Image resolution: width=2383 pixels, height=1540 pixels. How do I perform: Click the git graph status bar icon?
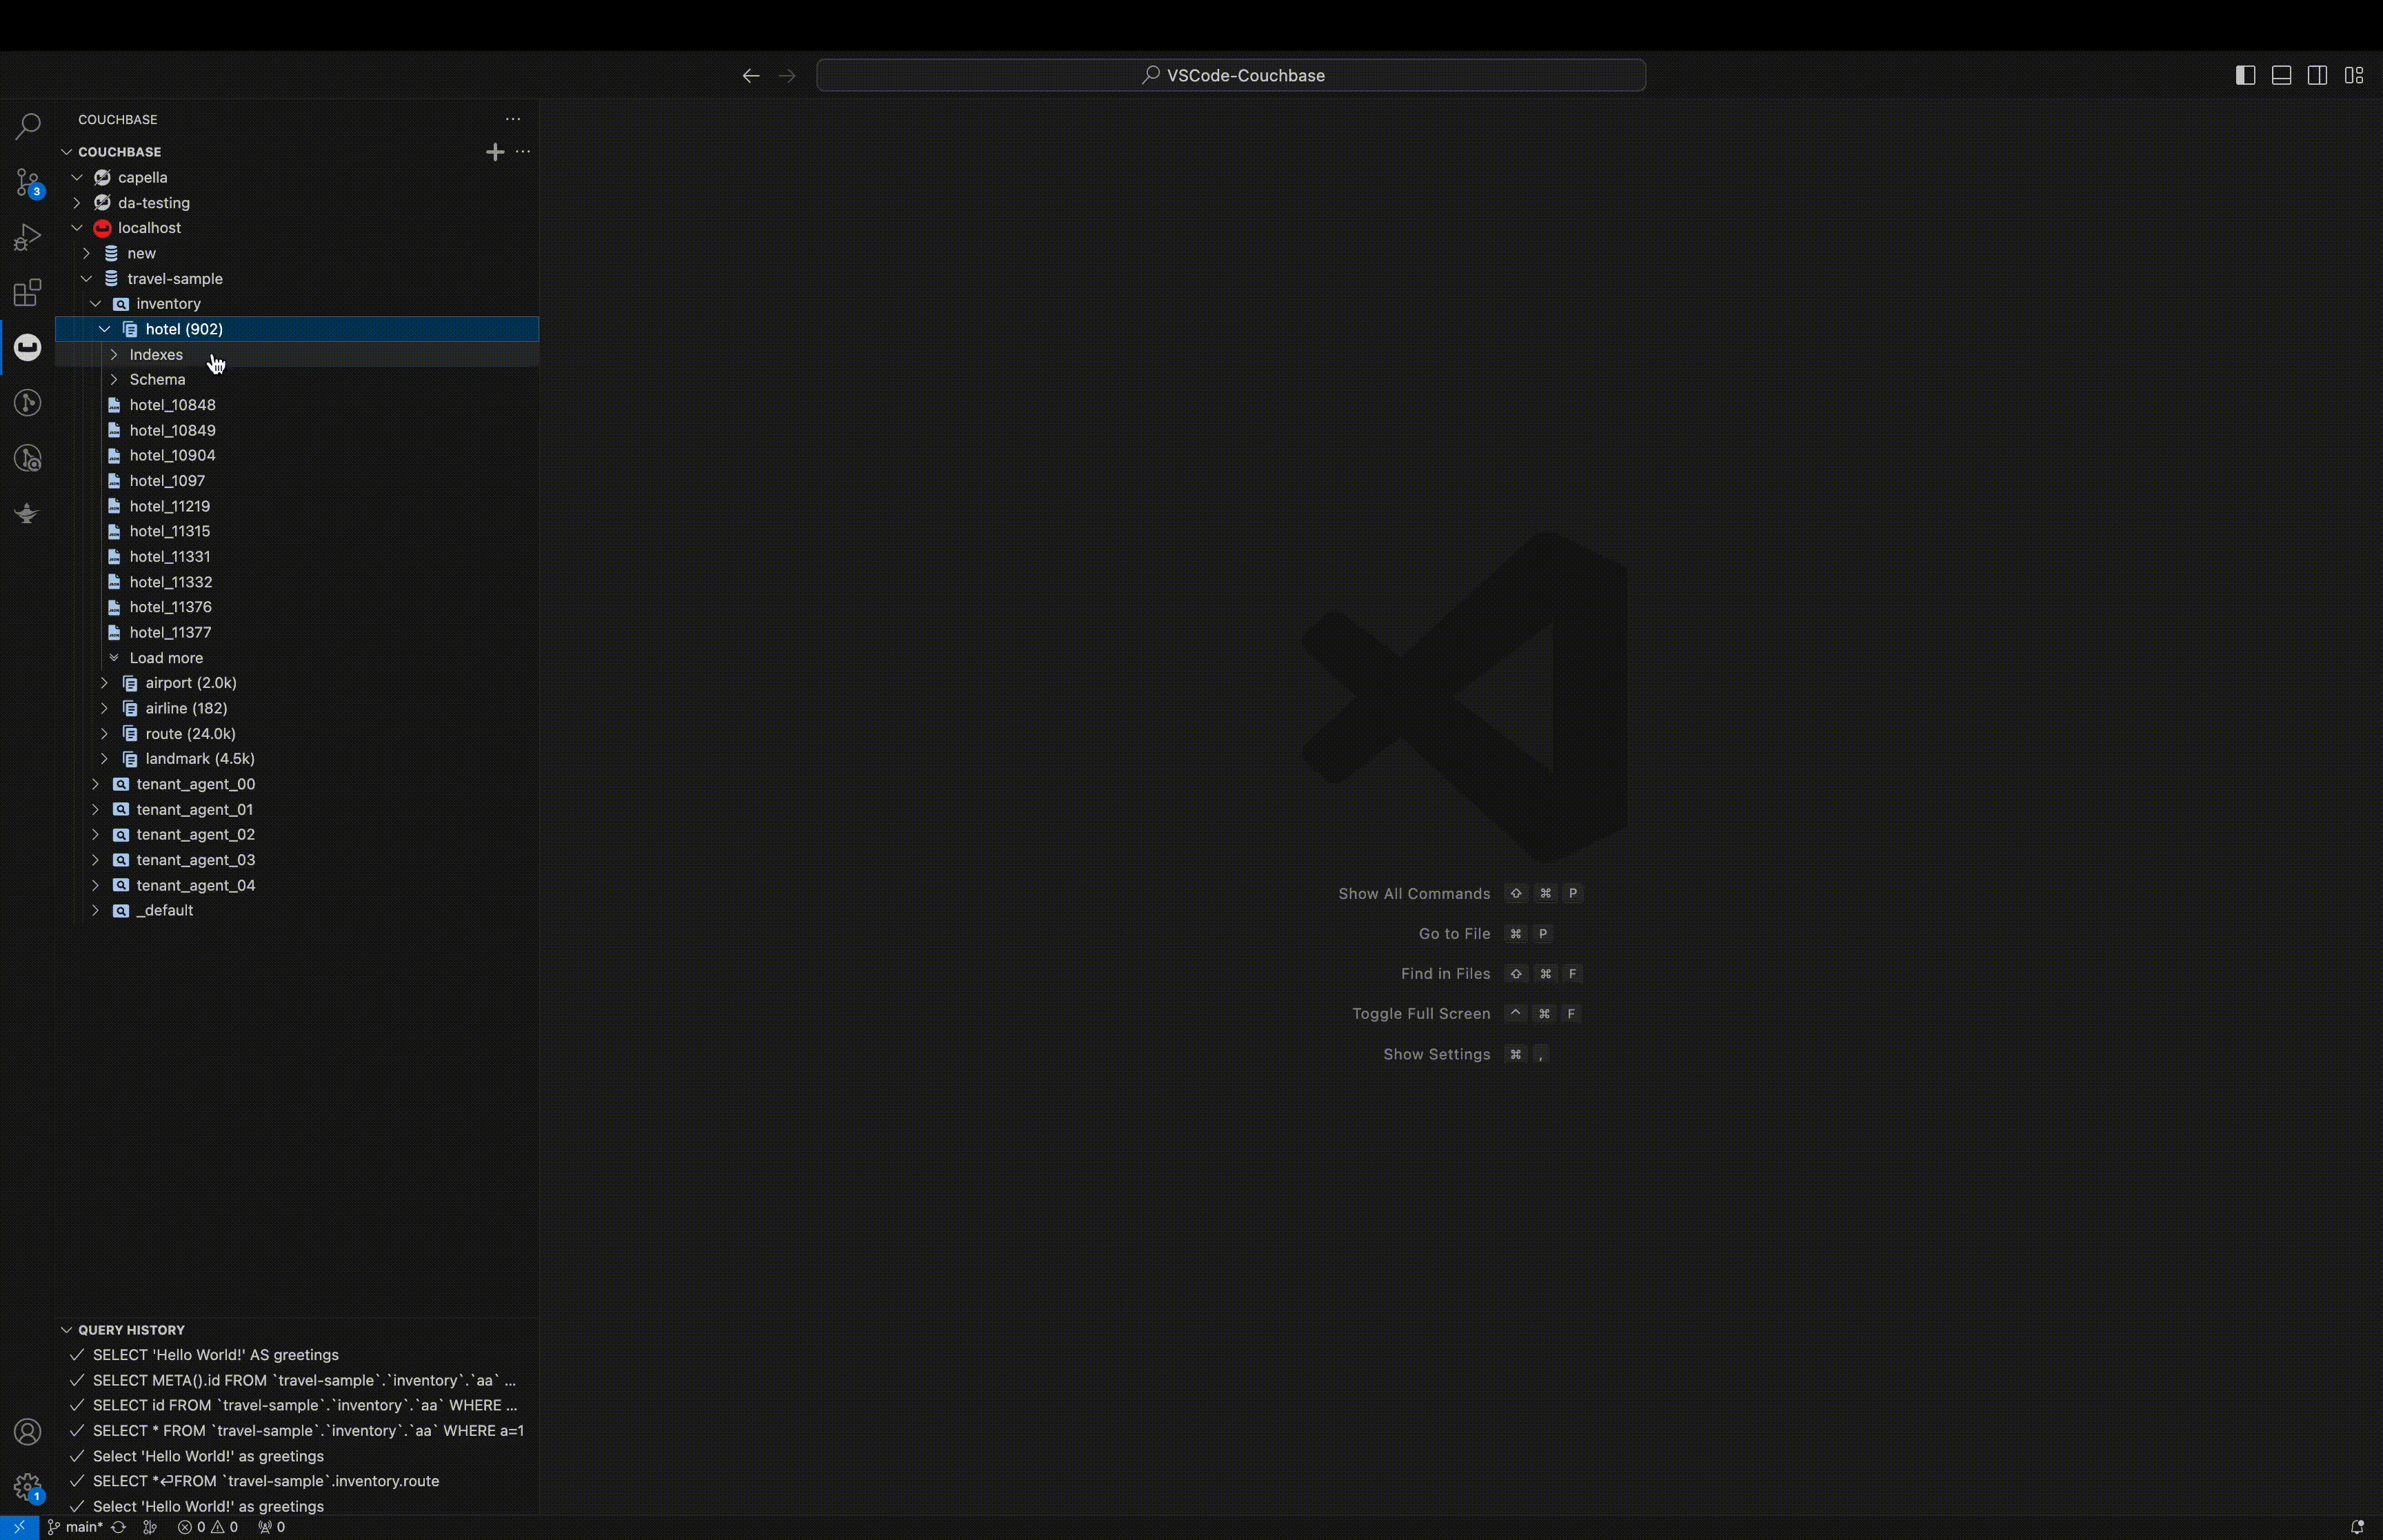150,1527
